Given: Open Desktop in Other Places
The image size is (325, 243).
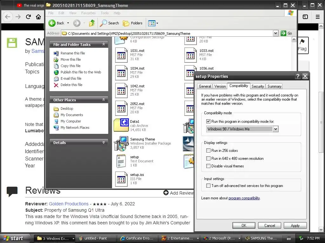Looking at the screenshot, I should coord(67,109).
